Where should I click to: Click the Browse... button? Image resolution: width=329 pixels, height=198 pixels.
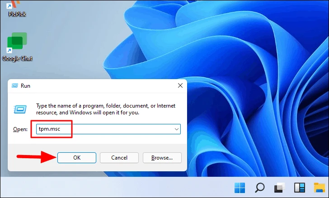[x=162, y=158]
